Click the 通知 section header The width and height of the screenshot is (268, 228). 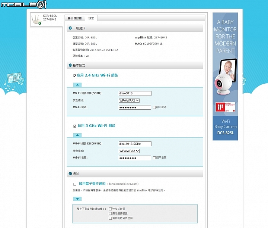point(135,174)
